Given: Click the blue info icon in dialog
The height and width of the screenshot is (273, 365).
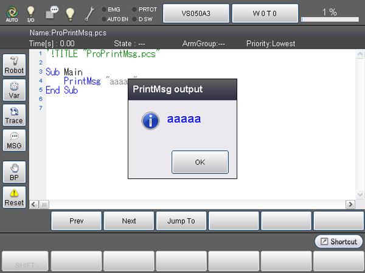Looking at the screenshot, I should point(150,120).
